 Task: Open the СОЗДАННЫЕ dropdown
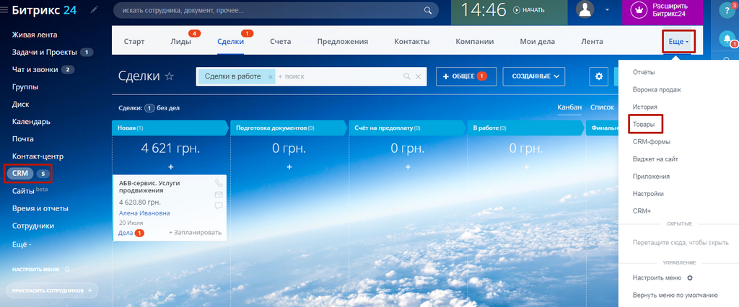coord(533,76)
